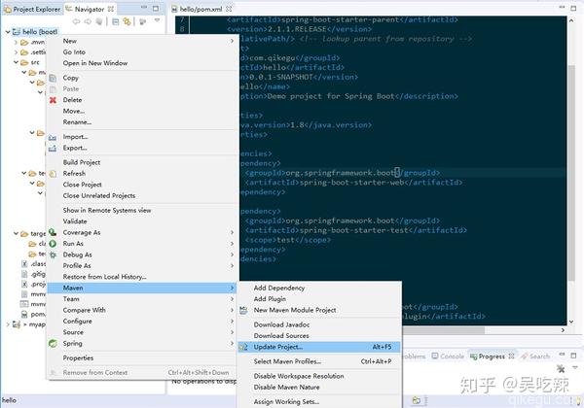This screenshot has width=584, height=408.
Task: Collapse the target folder node
Action: [x=16, y=234]
